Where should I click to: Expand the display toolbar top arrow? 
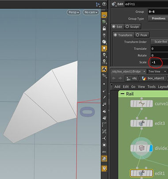tap(106, 10)
